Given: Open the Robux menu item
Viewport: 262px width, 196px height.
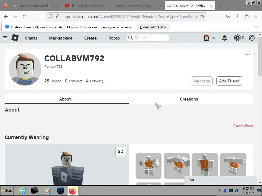Looking at the screenshot, I should click(x=114, y=38).
